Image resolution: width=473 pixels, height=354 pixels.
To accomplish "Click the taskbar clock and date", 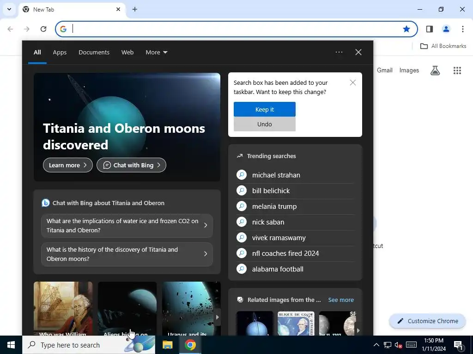I will click(x=434, y=345).
